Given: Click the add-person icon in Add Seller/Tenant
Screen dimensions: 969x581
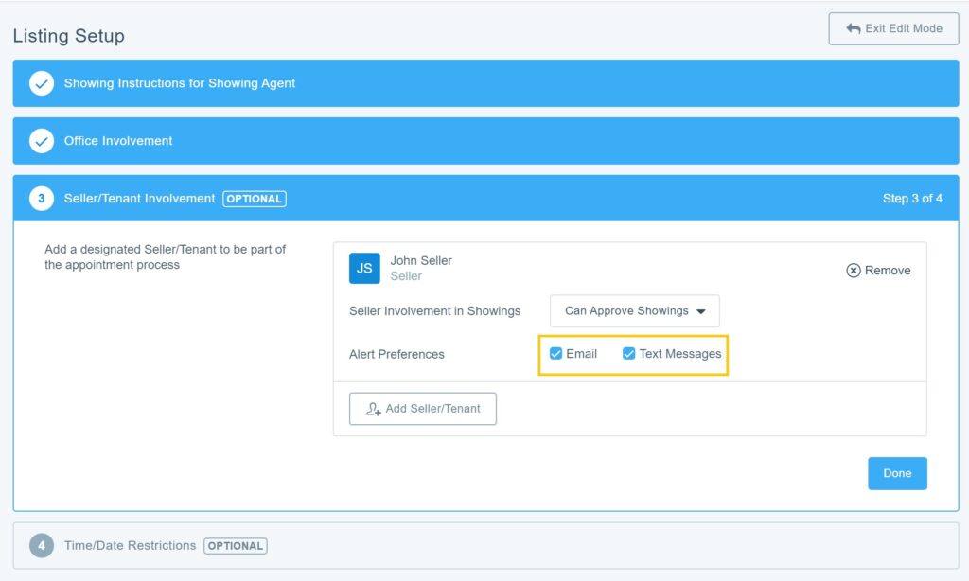Looking at the screenshot, I should pos(373,409).
